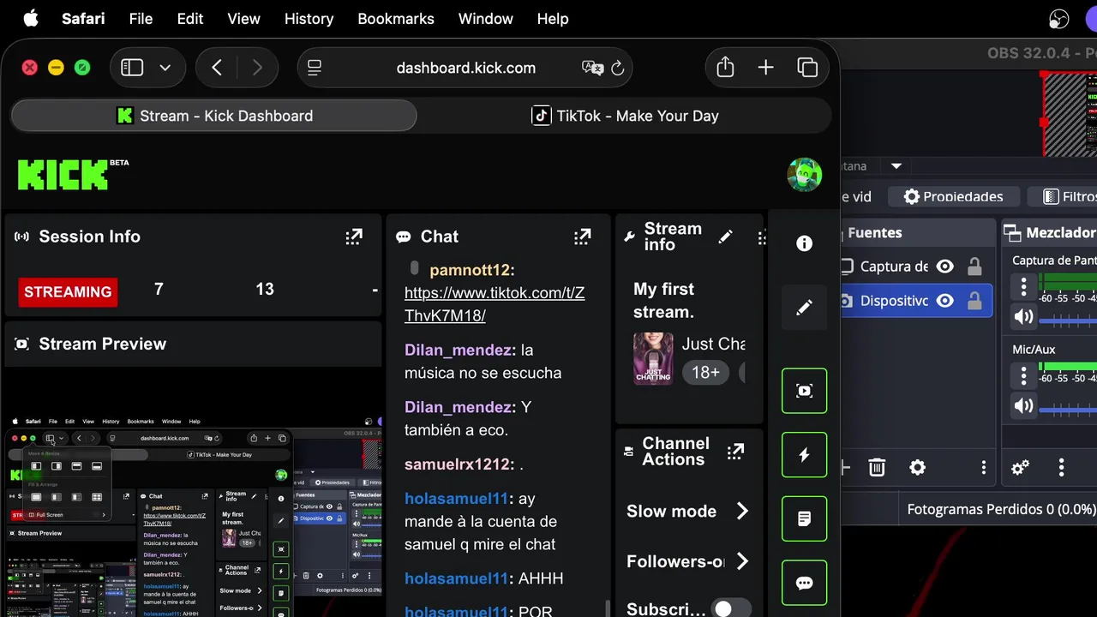Pop out the Session Info panel
The height and width of the screenshot is (617, 1097).
pos(354,237)
